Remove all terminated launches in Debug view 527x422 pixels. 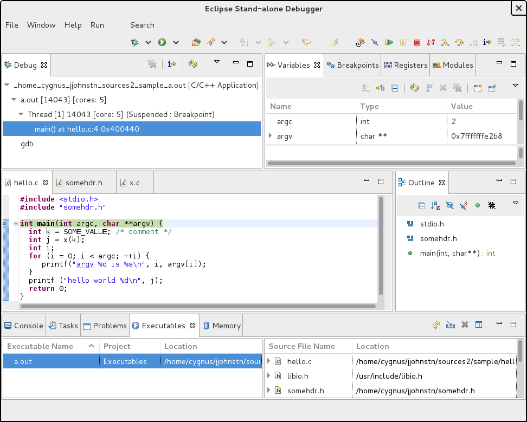point(152,64)
